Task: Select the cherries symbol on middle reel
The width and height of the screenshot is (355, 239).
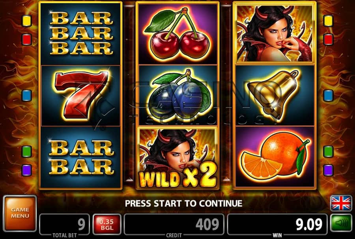Action: [x=178, y=33]
